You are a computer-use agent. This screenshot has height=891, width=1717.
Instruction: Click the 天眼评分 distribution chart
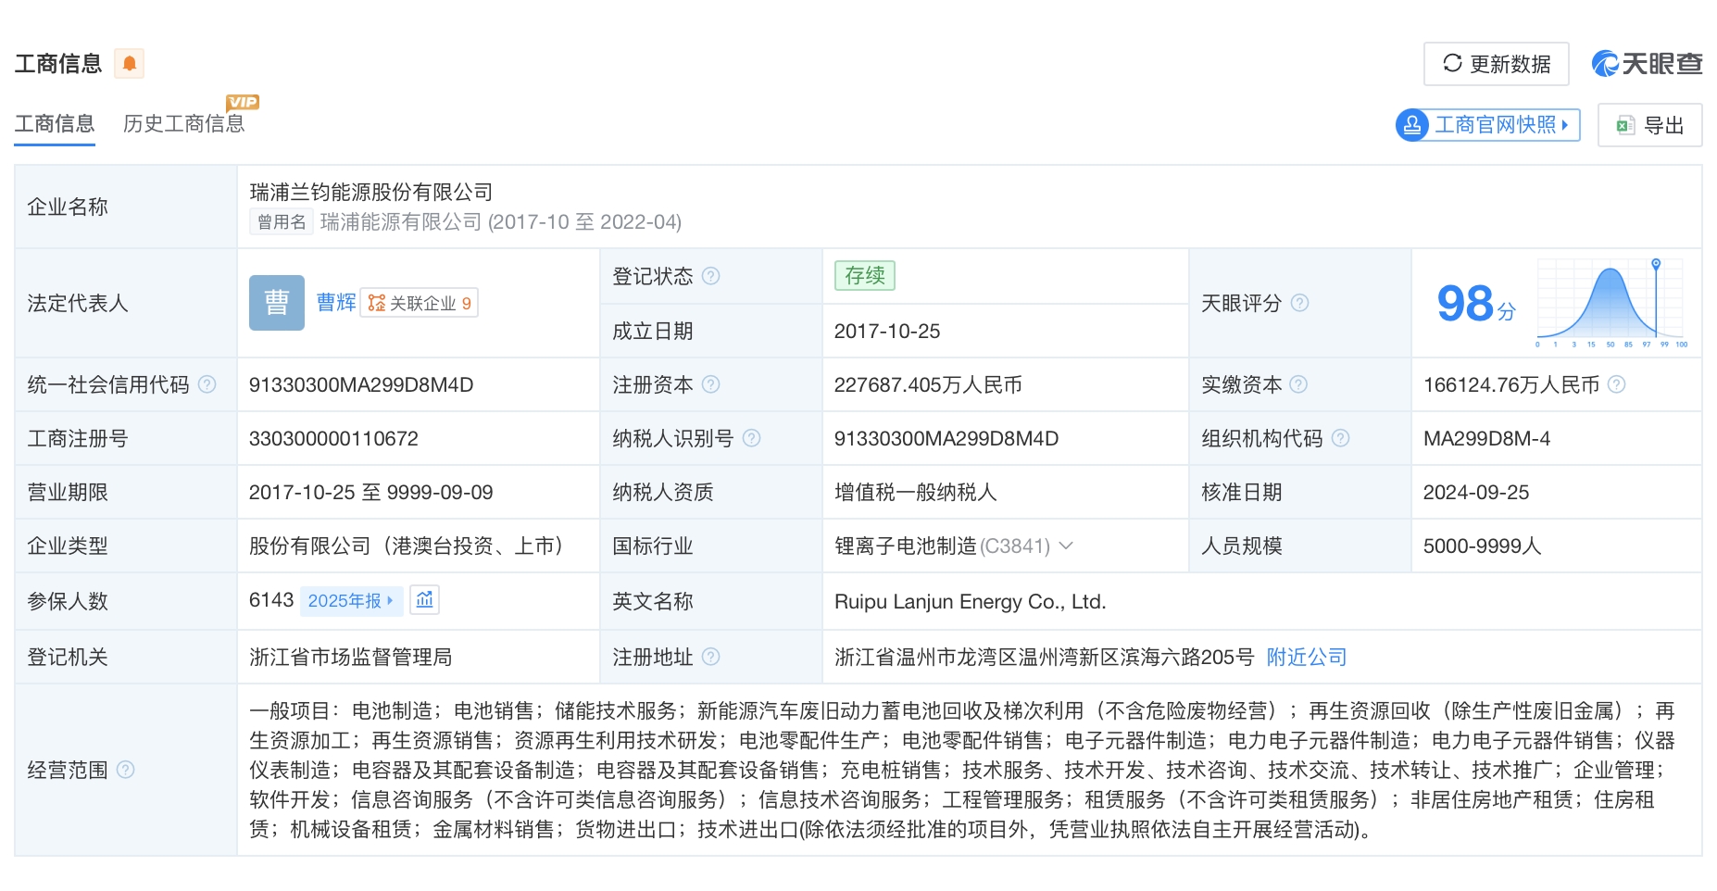[1612, 303]
